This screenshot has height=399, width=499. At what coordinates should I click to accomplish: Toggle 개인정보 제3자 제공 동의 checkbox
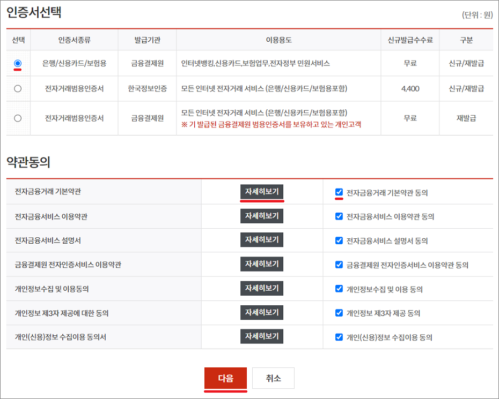pyautogui.click(x=339, y=313)
